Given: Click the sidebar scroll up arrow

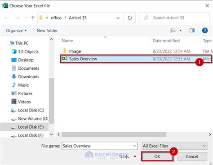Looking at the screenshot, I should pyautogui.click(x=52, y=39).
